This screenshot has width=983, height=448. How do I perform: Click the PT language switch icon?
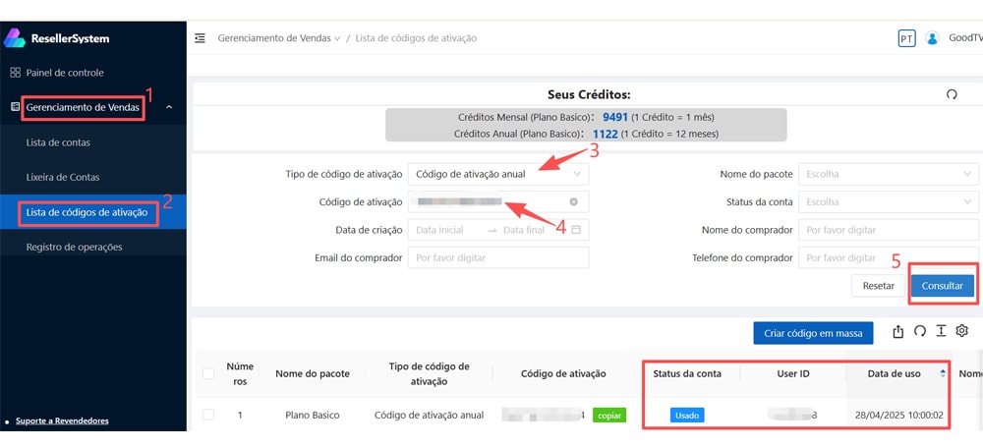pyautogui.click(x=906, y=38)
